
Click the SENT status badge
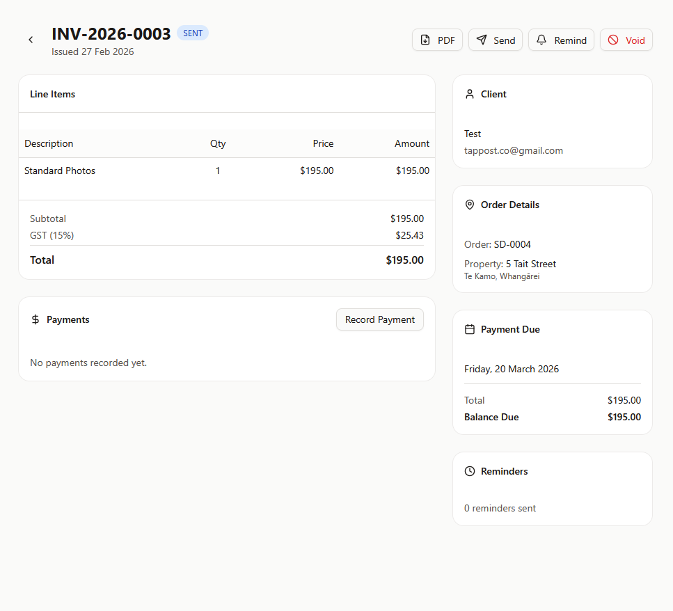193,33
